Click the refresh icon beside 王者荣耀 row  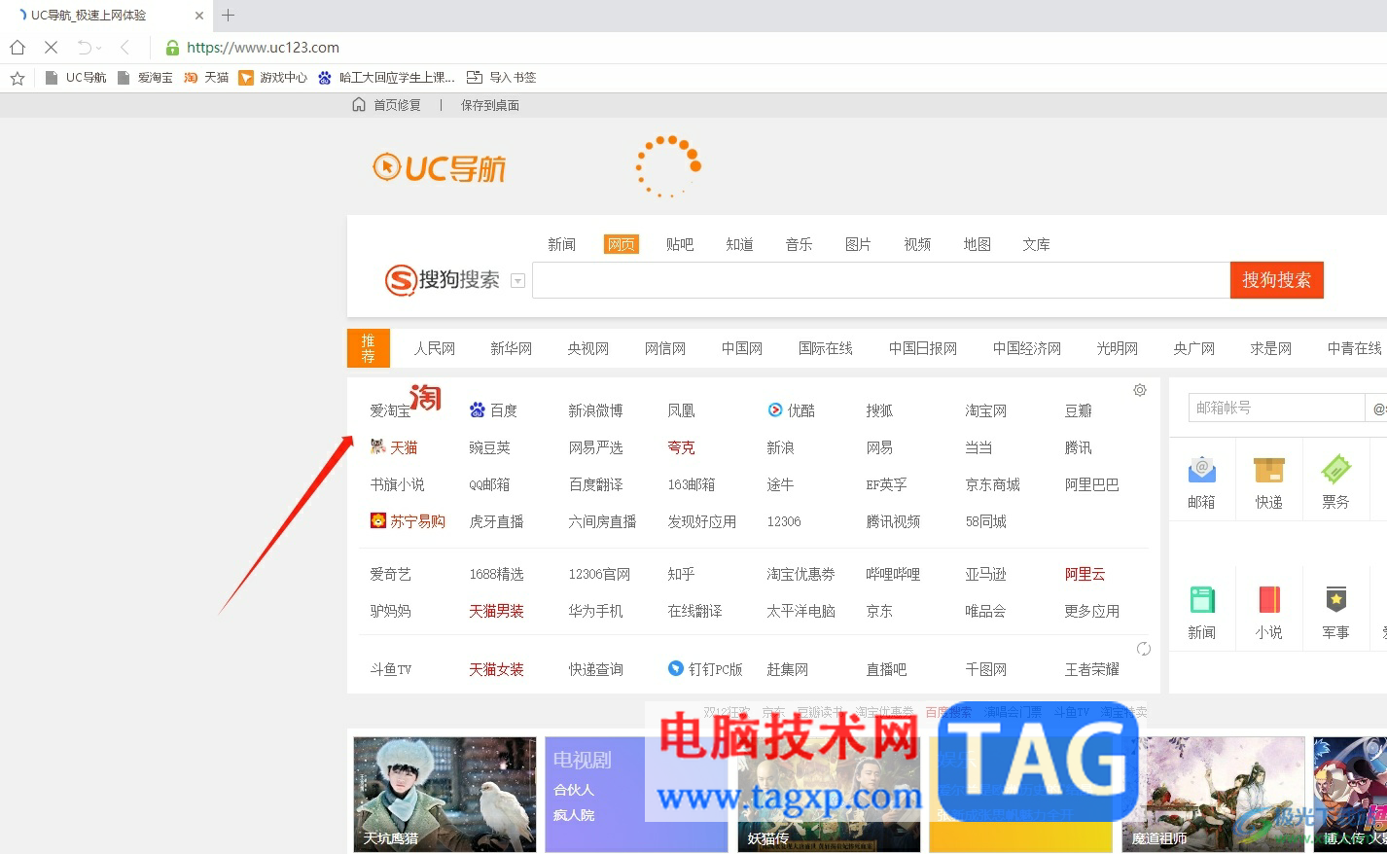(x=1144, y=649)
